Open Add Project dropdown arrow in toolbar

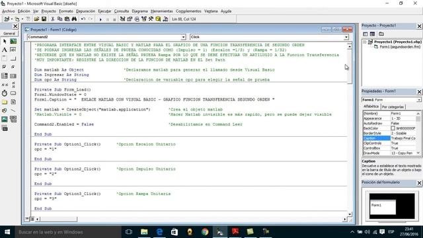click(x=12, y=19)
